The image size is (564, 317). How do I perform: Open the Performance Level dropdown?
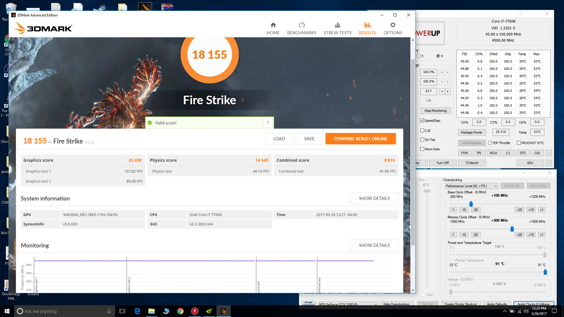(x=471, y=186)
